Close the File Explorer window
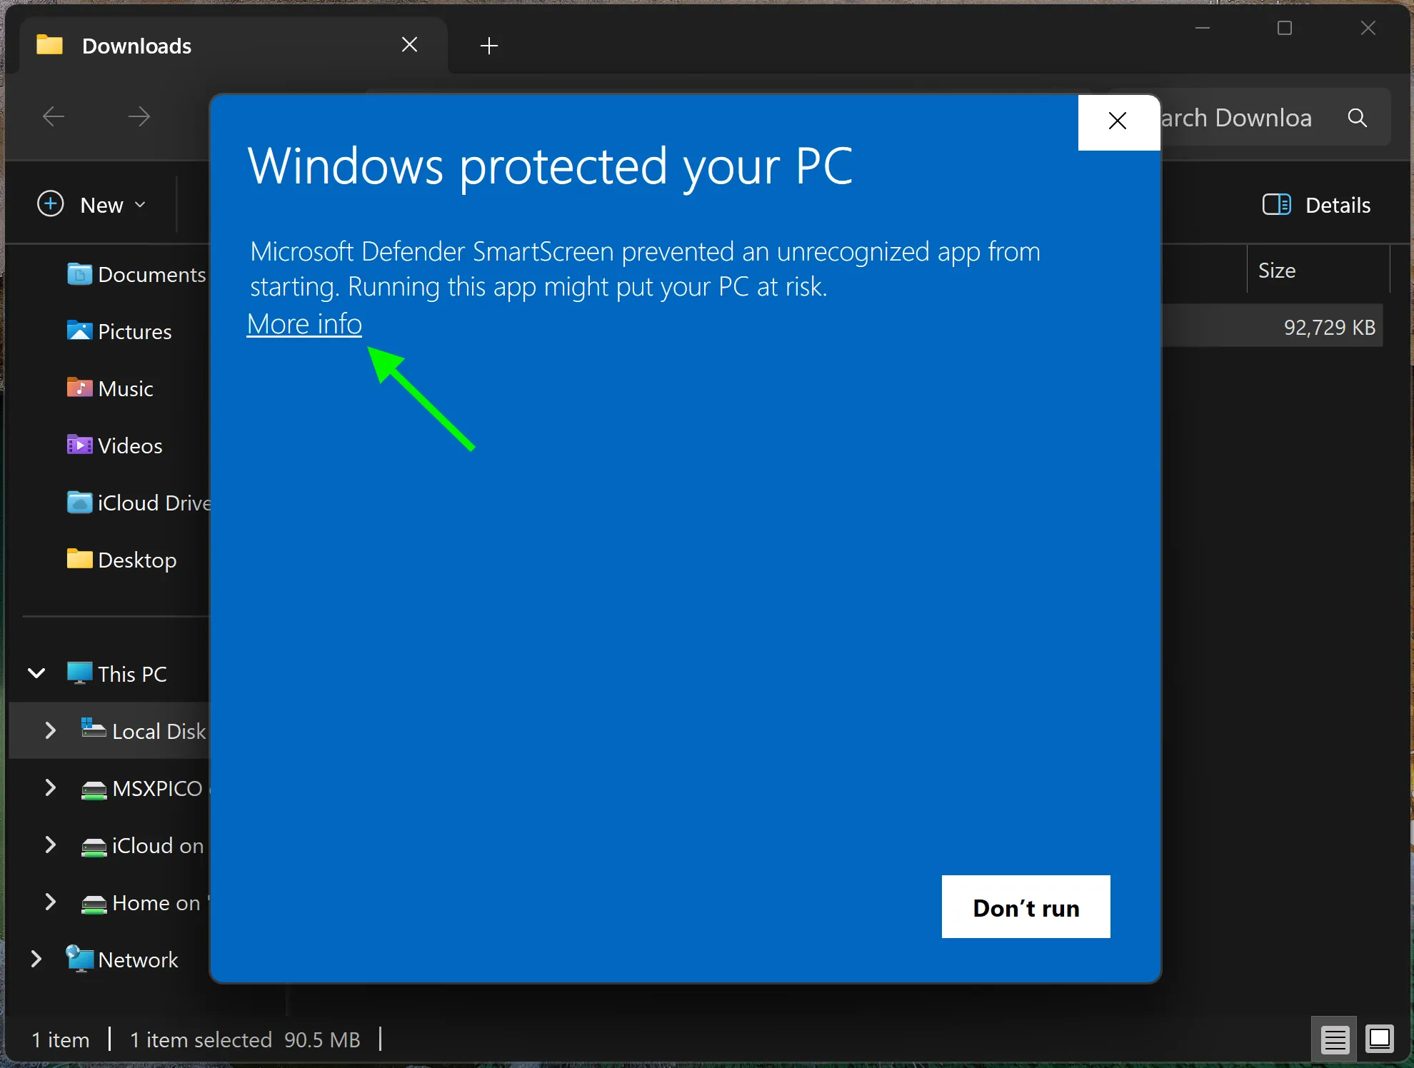 (x=1368, y=28)
